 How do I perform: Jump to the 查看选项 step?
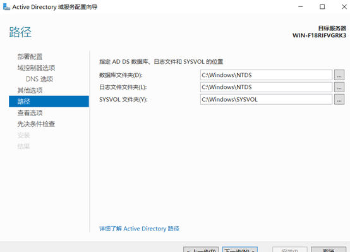[x=30, y=112]
